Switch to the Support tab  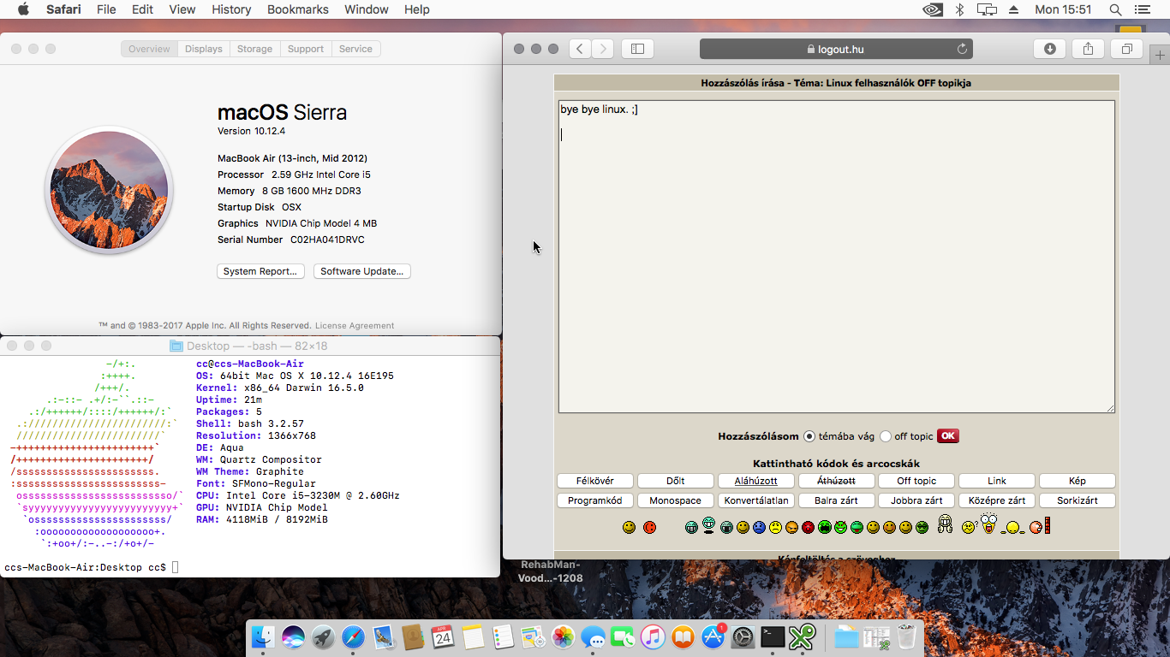306,49
